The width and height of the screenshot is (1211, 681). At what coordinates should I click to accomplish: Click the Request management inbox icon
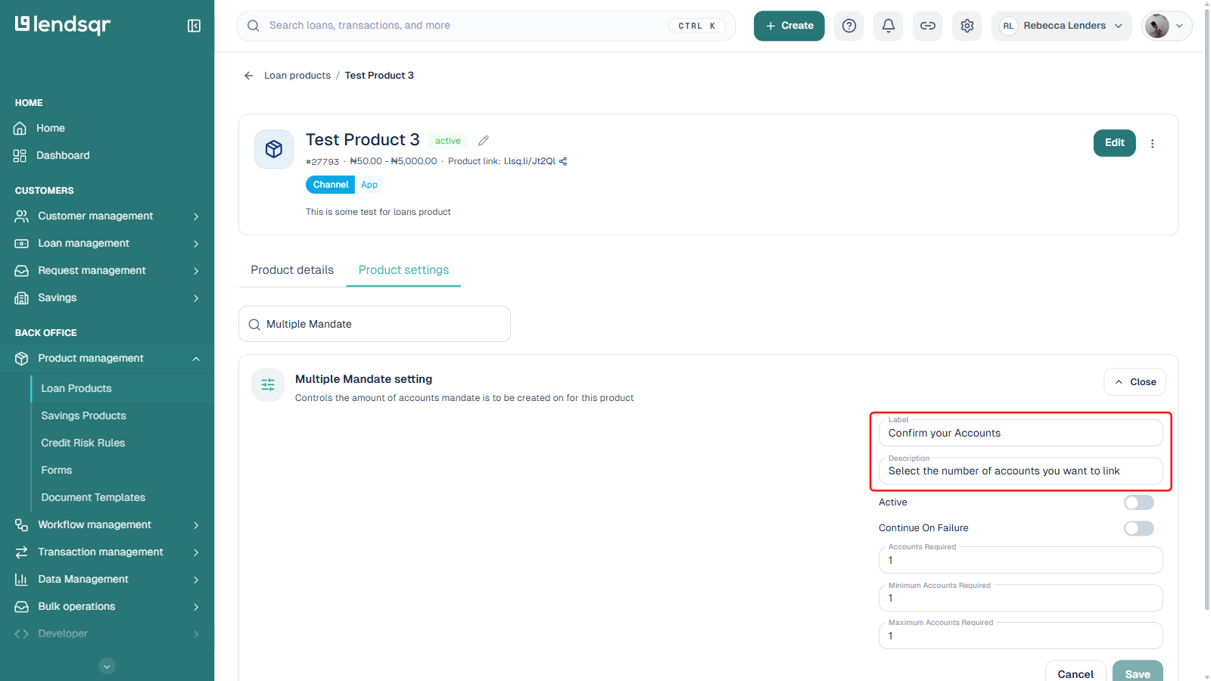coord(22,271)
